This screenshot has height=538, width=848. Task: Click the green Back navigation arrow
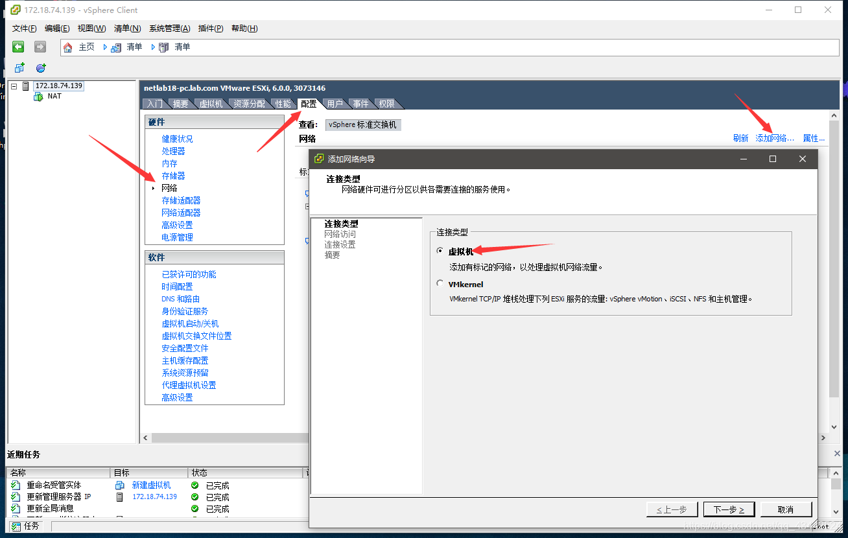click(18, 47)
